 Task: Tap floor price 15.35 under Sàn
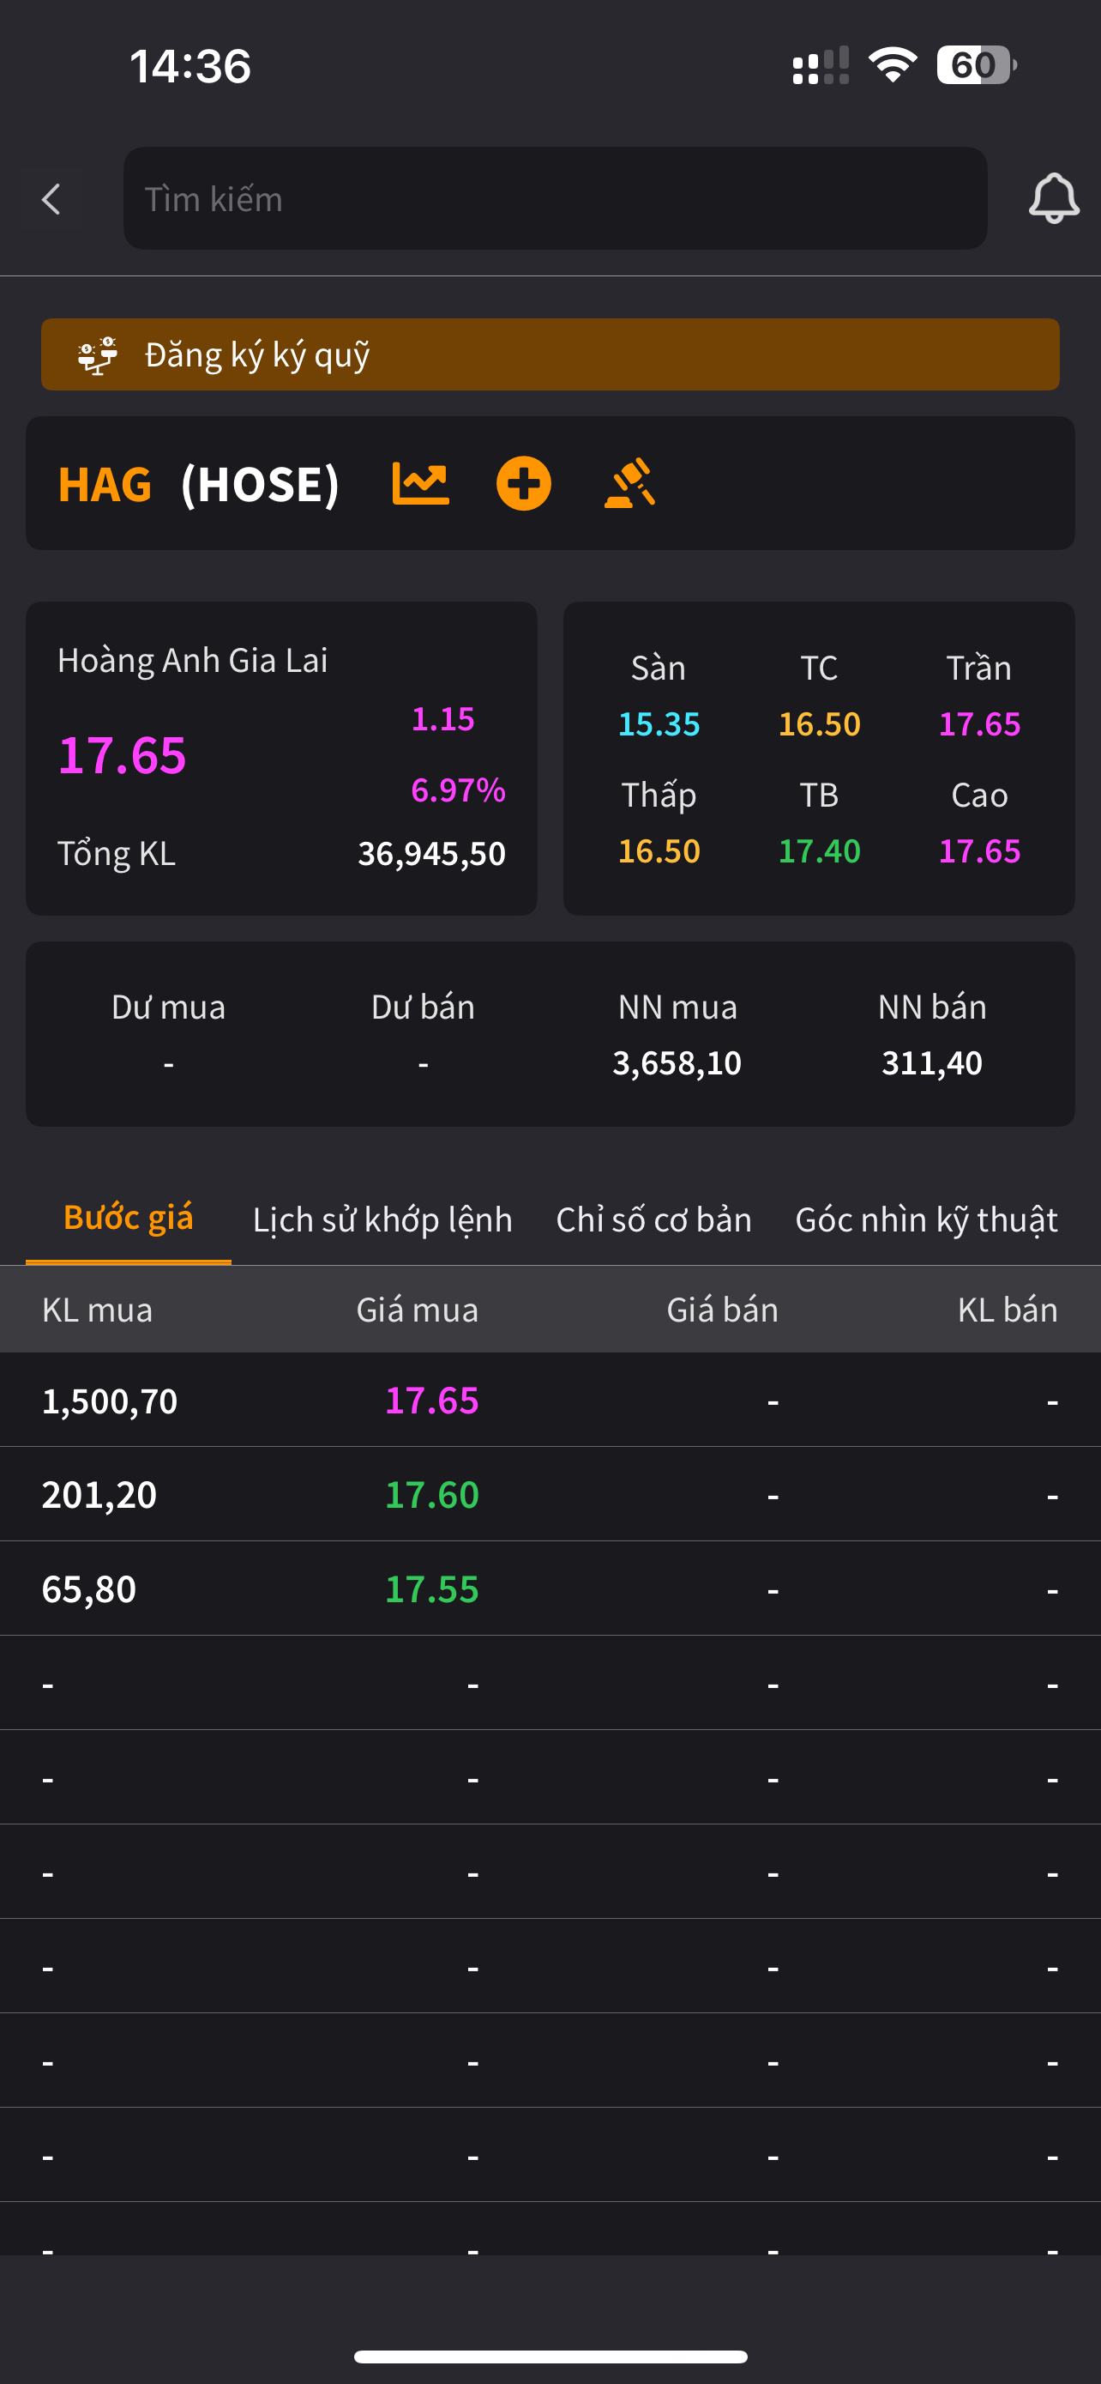659,723
